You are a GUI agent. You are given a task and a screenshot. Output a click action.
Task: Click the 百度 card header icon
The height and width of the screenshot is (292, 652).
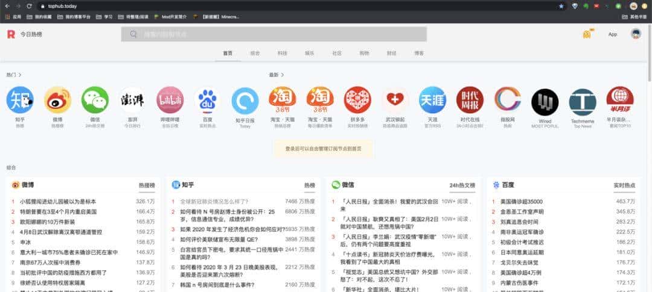(x=496, y=185)
